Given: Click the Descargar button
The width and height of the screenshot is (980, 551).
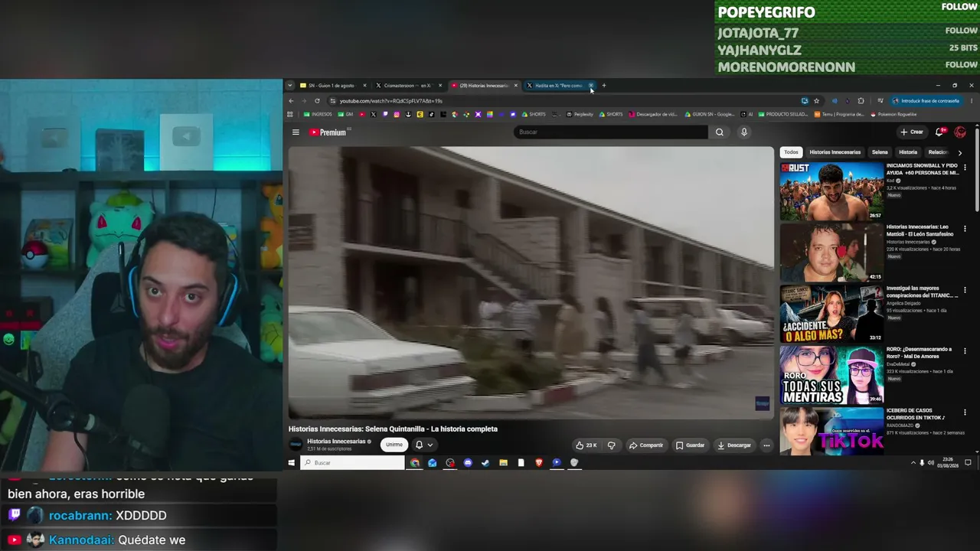Looking at the screenshot, I should point(733,445).
